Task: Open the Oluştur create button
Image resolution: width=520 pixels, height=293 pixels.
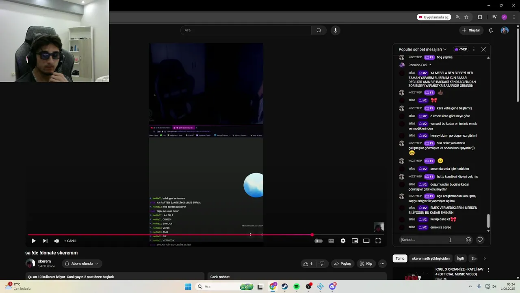Action: (471, 30)
